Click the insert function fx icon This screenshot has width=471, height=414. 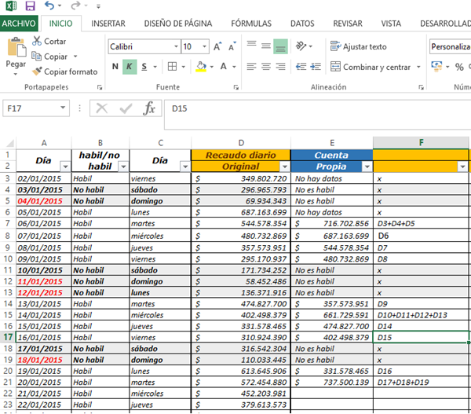click(148, 108)
